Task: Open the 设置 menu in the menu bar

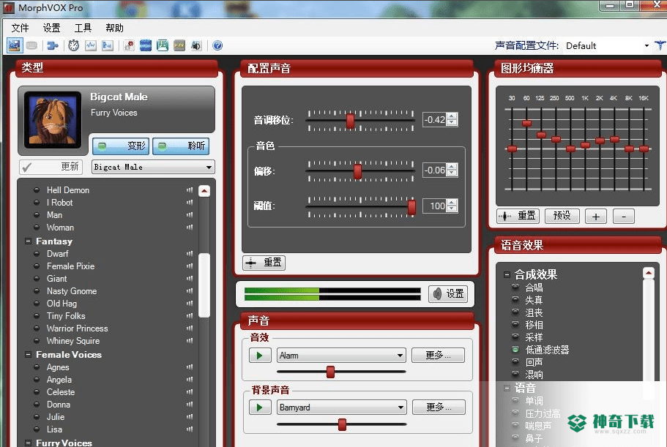Action: [51, 28]
